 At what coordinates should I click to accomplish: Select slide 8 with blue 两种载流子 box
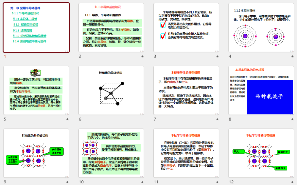coord(262,90)
